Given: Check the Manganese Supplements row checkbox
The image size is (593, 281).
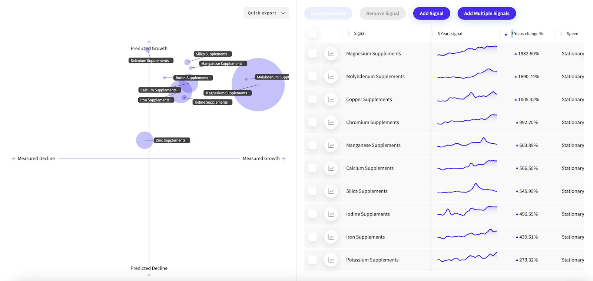Looking at the screenshot, I should [312, 145].
